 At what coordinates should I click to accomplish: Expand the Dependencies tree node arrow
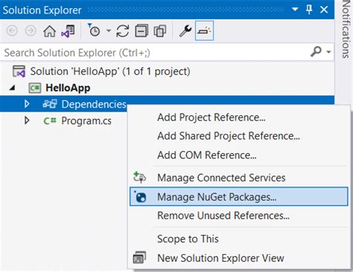tap(27, 104)
